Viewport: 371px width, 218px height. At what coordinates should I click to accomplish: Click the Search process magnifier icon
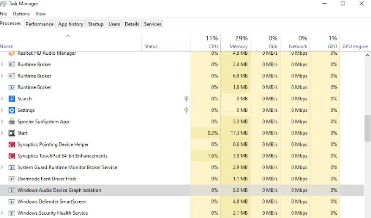tap(12, 99)
